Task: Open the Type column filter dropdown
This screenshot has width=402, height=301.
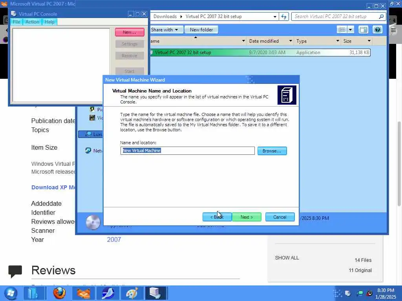Action: [x=338, y=41]
